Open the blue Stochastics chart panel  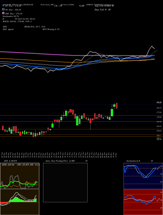click(143, 176)
